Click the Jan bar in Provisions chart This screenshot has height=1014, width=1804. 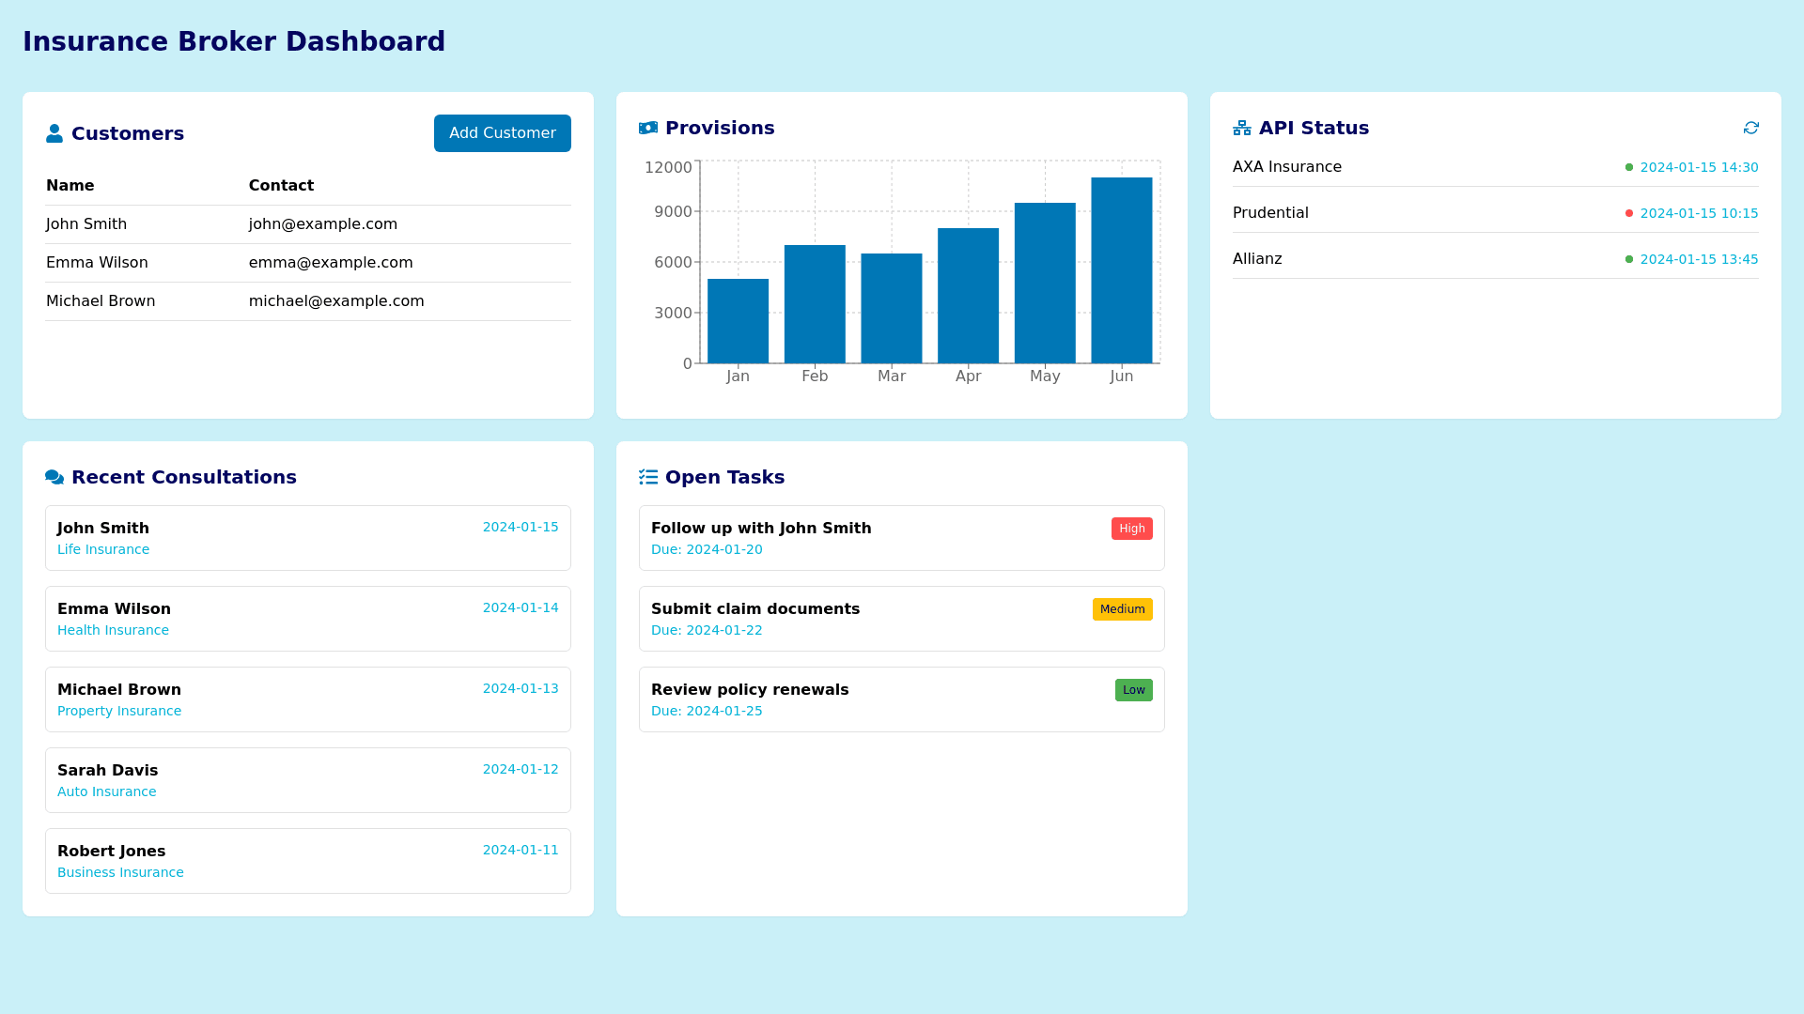738,321
